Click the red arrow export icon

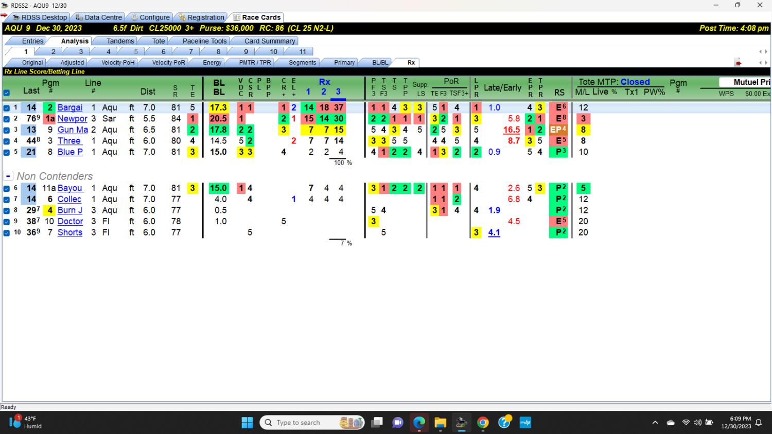[738, 63]
